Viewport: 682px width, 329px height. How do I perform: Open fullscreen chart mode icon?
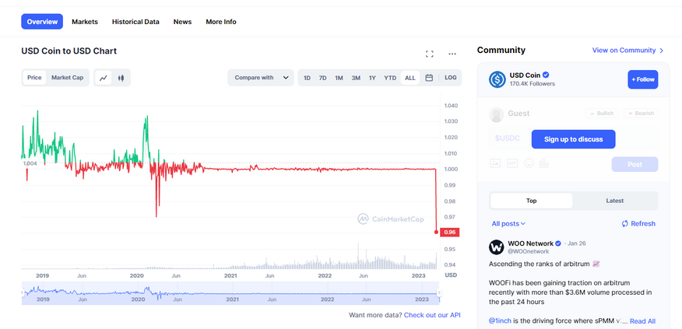429,54
